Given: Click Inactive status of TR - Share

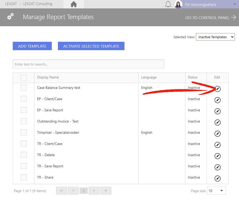Looking at the screenshot, I should pyautogui.click(x=194, y=177).
